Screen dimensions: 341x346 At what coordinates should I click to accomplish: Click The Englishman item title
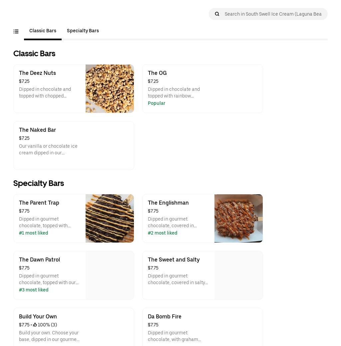pyautogui.click(x=168, y=203)
